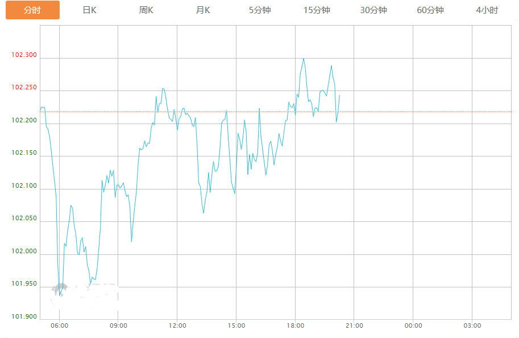Select the 4小时 chart tab
519x338 pixels.
click(x=487, y=10)
